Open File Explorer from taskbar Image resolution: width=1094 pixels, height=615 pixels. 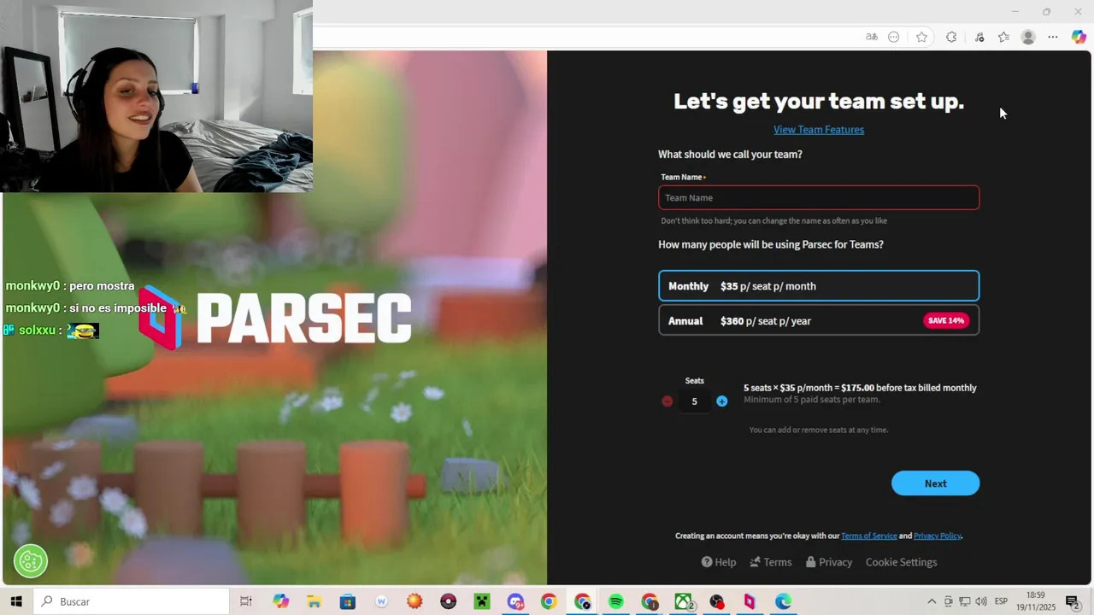point(315,602)
